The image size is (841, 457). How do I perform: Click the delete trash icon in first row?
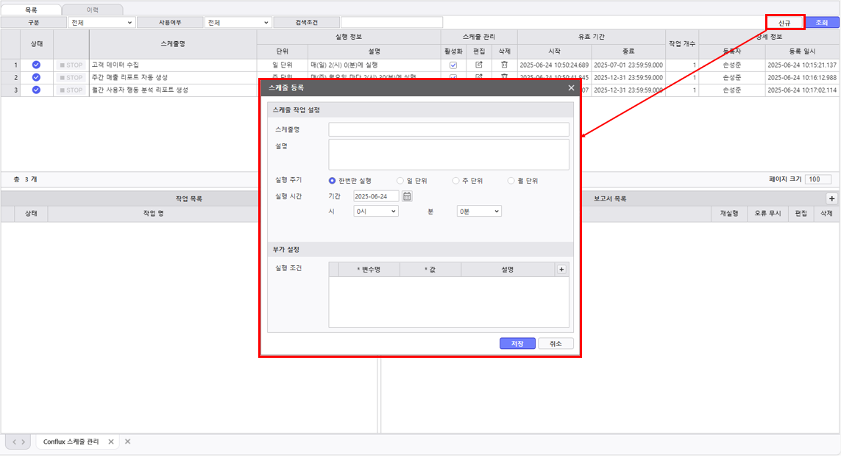click(x=504, y=65)
